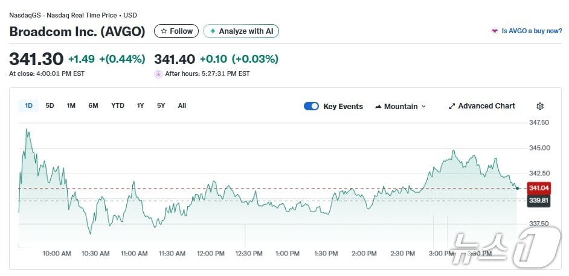The image size is (569, 276).
Task: Select the 1D time range tab
Action: 28,106
